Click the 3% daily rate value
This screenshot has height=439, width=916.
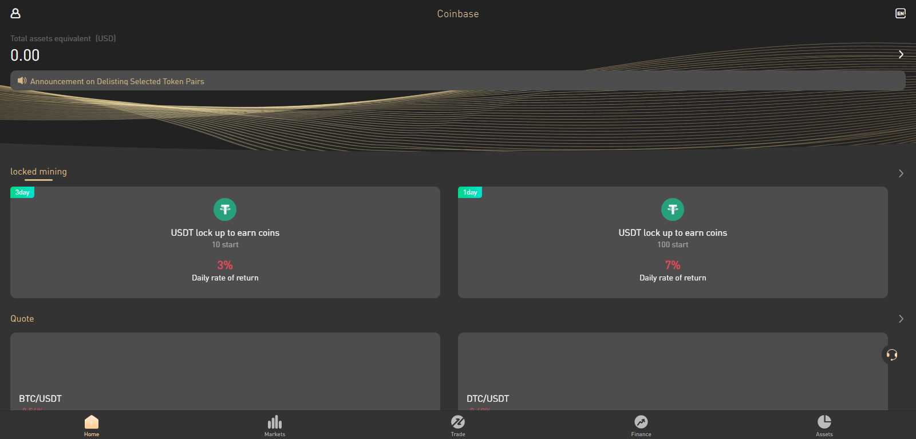(x=225, y=265)
